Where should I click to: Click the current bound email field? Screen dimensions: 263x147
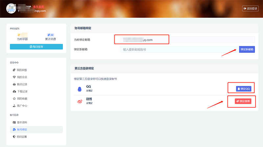pyautogui.click(x=187, y=40)
